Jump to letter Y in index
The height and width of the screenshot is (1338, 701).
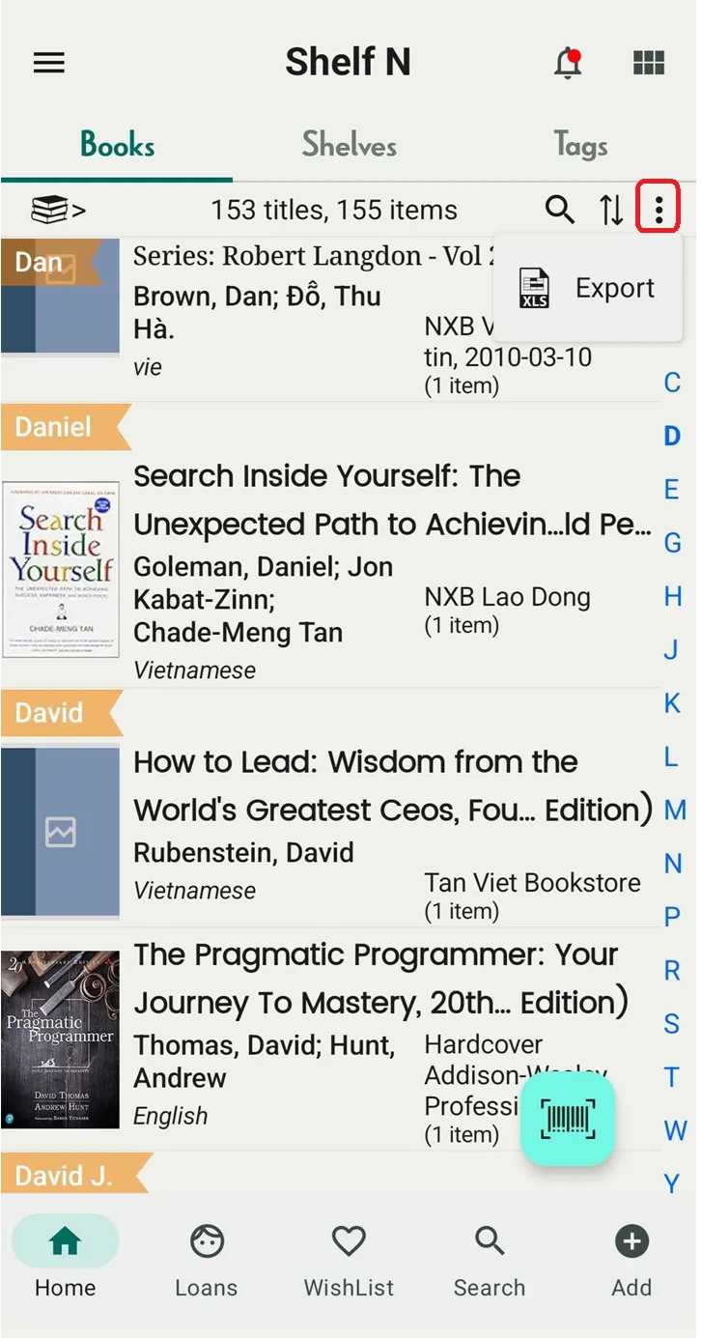(673, 1183)
